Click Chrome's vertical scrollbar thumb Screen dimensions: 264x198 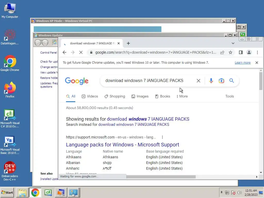pos(261,81)
